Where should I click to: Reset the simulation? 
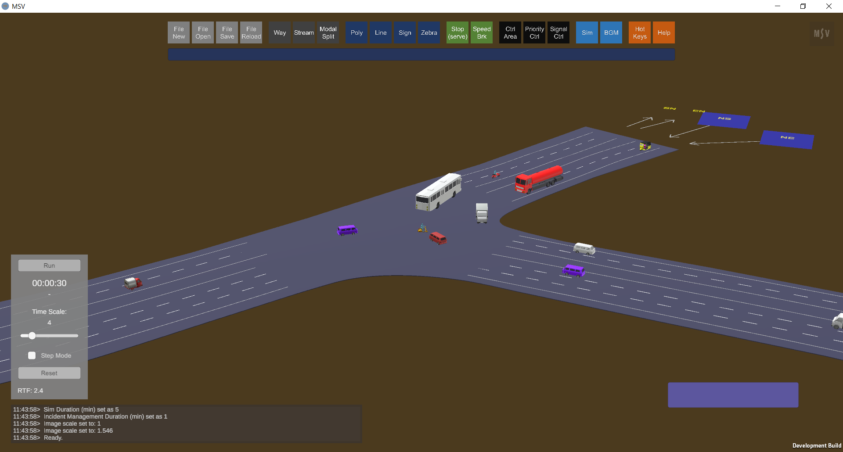[49, 373]
